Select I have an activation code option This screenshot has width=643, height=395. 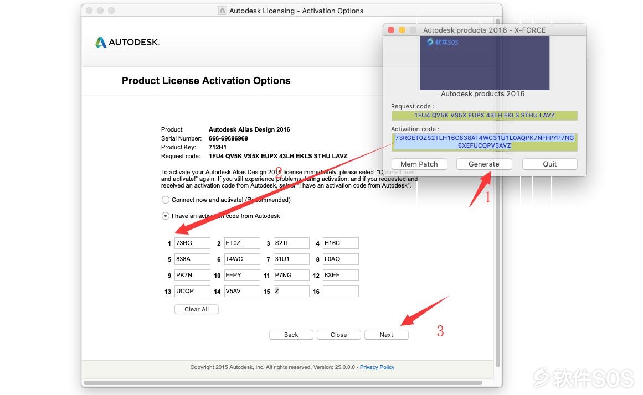tap(165, 216)
